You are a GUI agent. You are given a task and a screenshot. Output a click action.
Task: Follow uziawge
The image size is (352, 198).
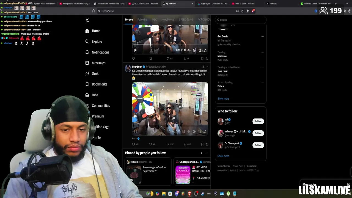pyautogui.click(x=258, y=133)
